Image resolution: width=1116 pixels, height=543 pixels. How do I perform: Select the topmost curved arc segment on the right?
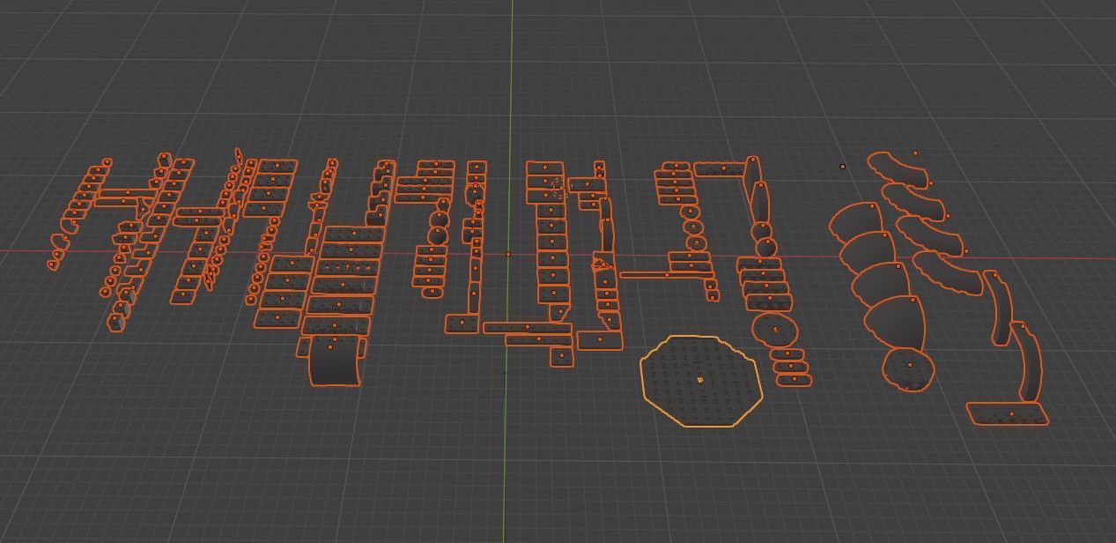click(x=898, y=168)
